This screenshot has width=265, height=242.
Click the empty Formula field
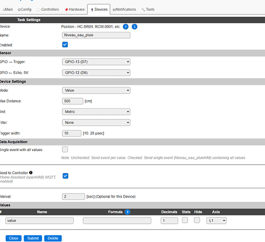117,221
